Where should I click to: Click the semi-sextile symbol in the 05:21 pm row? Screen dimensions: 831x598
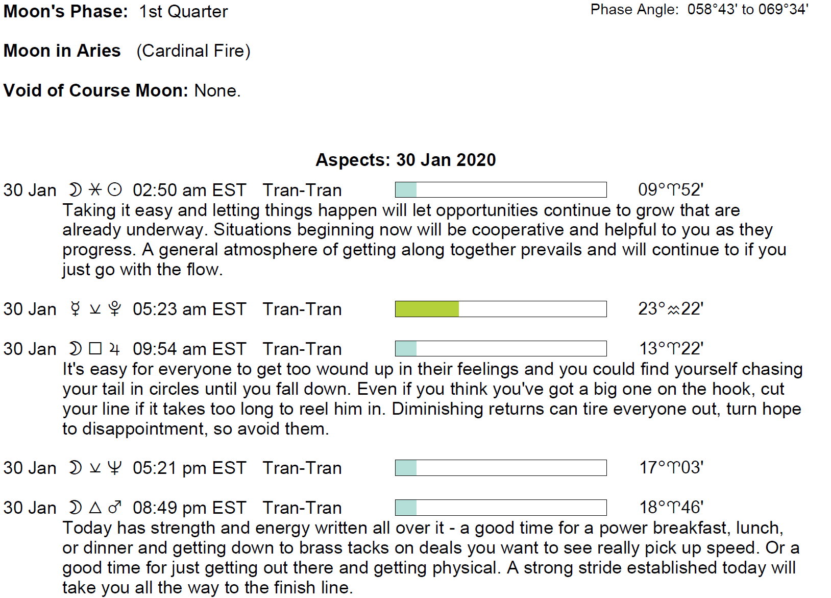point(95,468)
